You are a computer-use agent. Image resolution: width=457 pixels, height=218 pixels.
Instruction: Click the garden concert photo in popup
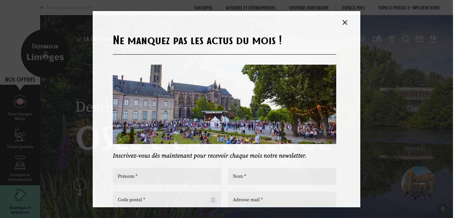tap(224, 104)
